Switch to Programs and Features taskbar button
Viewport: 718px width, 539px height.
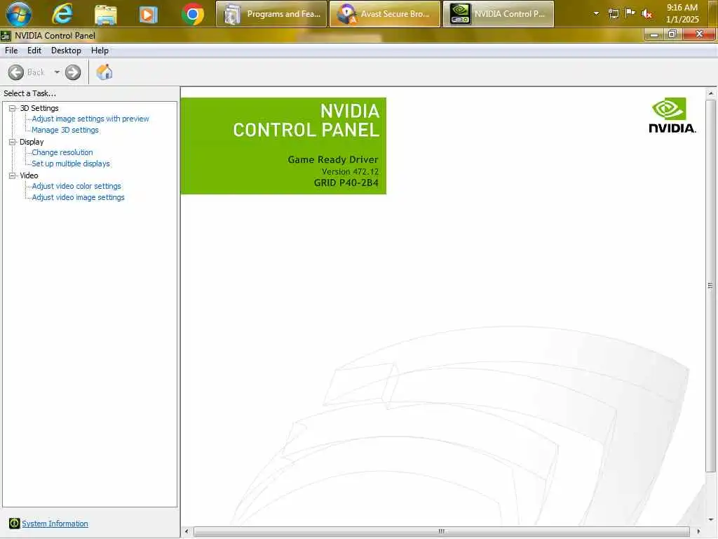point(271,14)
